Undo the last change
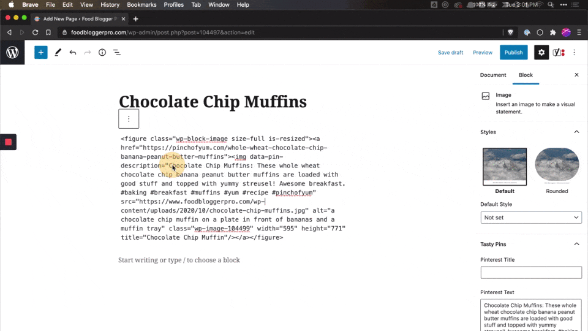588x331 pixels. pyautogui.click(x=73, y=53)
